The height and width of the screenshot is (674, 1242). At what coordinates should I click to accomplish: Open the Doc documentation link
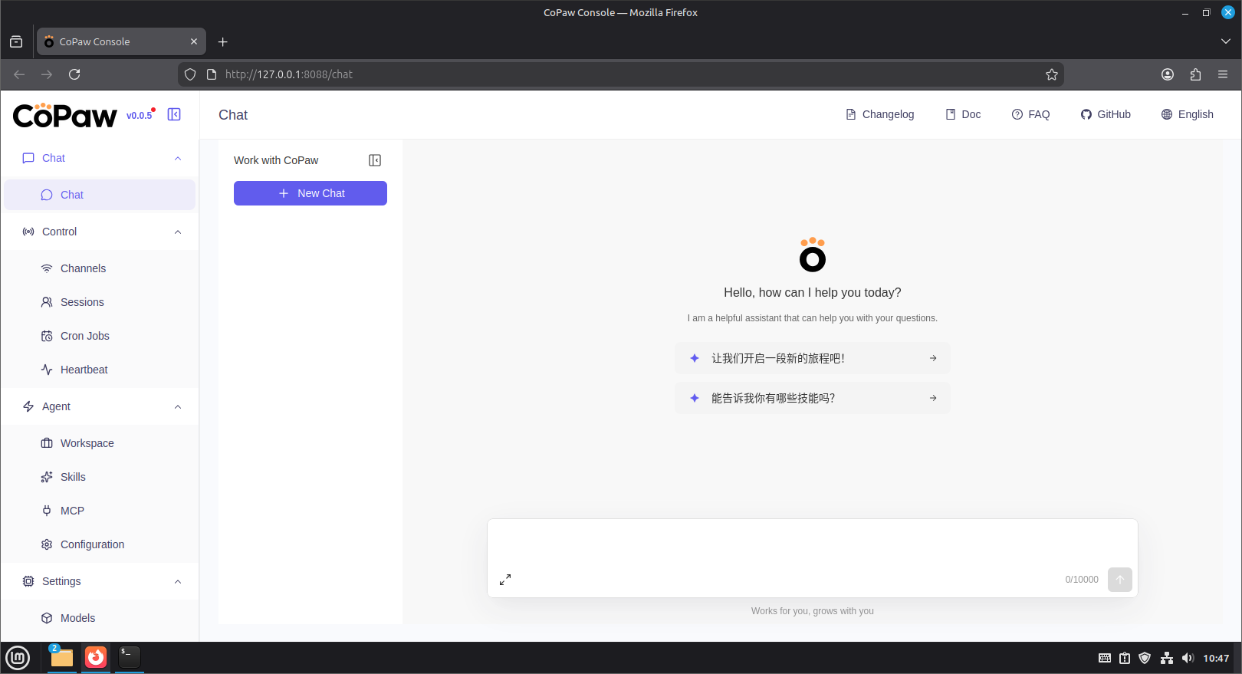pyautogui.click(x=963, y=114)
